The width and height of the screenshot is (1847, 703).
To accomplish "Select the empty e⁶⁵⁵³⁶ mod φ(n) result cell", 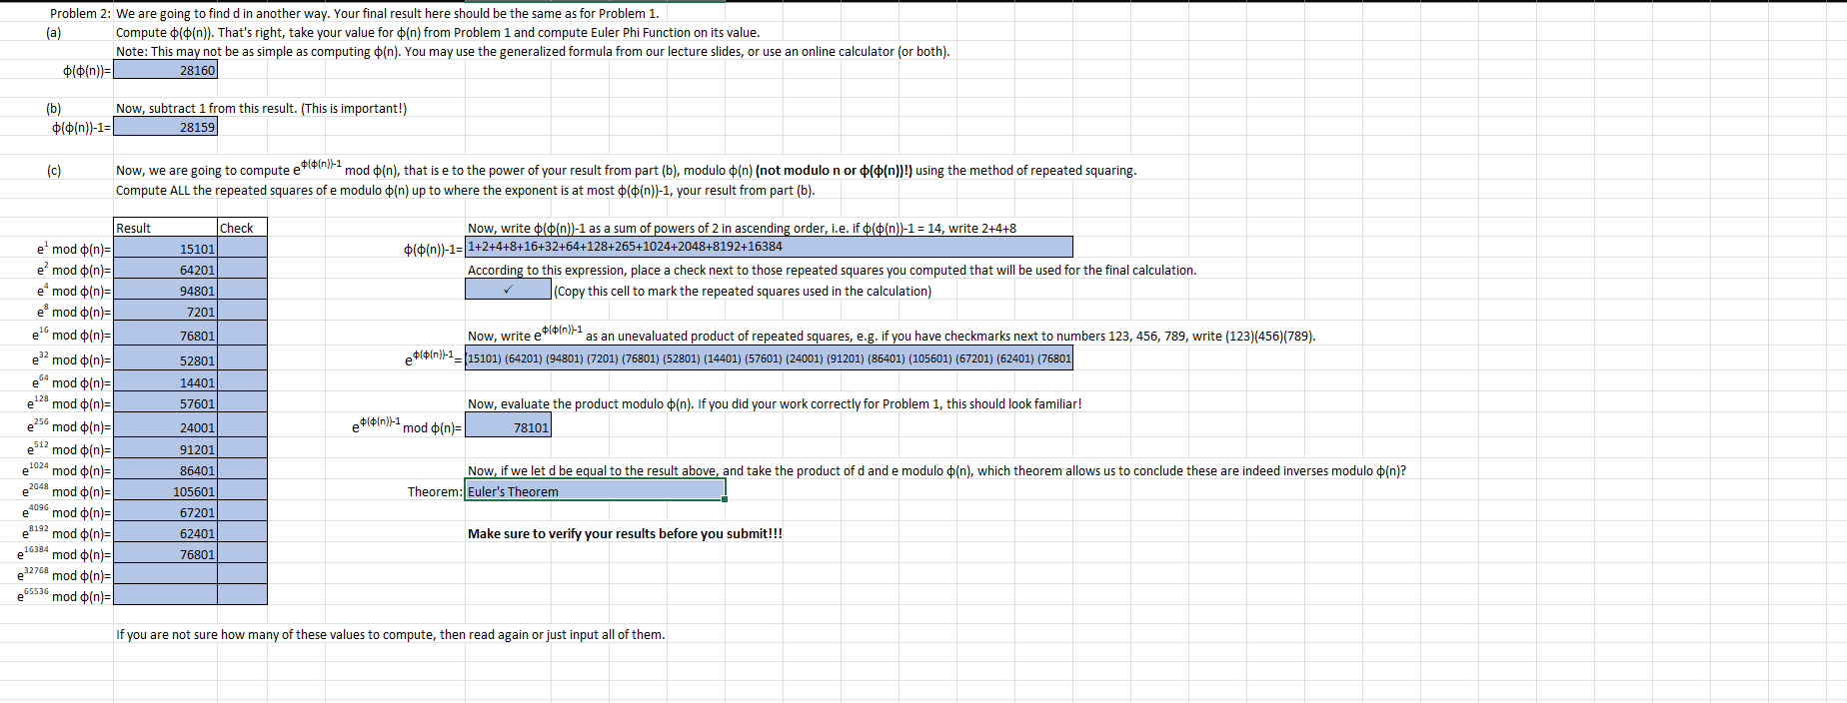I will 165,596.
